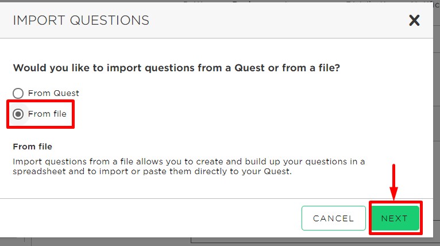440x246 pixels.
Task: Click the CANCEL button
Action: [x=334, y=218]
